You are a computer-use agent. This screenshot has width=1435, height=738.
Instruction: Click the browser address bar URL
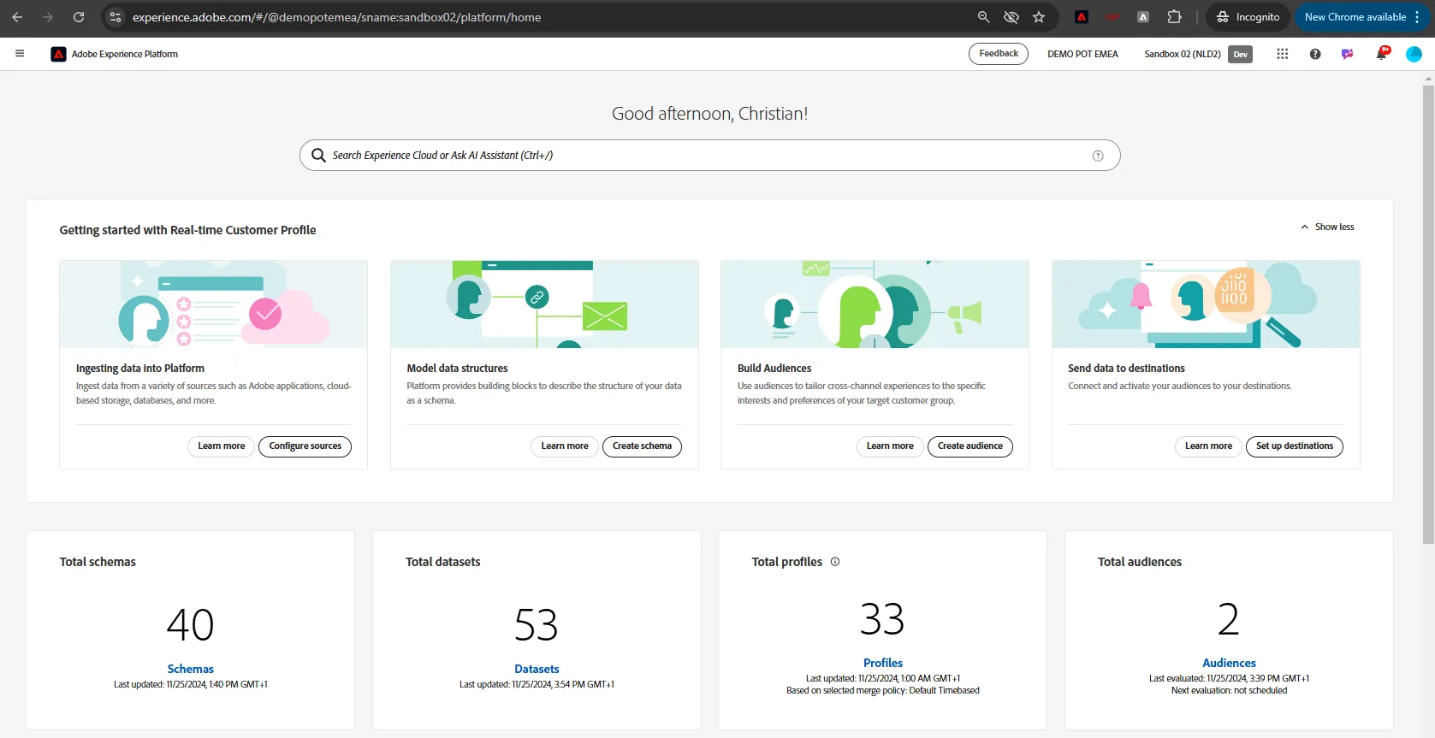(336, 17)
